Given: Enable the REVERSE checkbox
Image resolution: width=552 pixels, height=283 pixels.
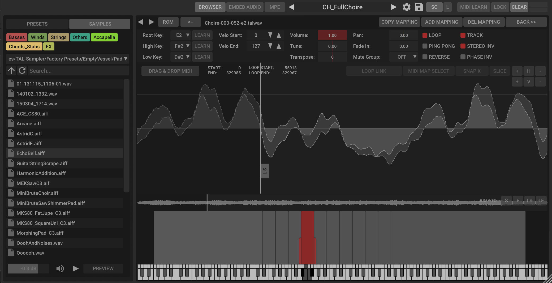Looking at the screenshot, I should click(425, 57).
